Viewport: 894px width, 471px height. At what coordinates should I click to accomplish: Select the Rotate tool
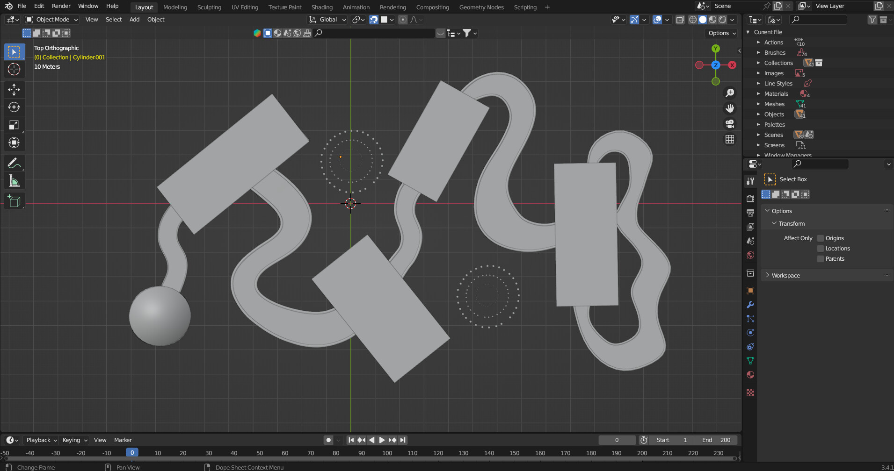[14, 107]
